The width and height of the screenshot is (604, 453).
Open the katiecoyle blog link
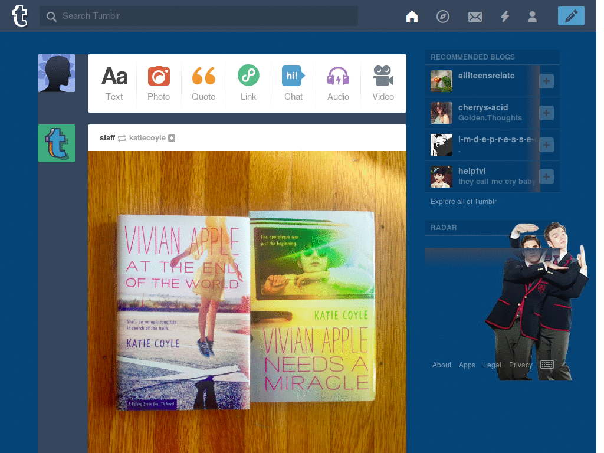coord(147,138)
